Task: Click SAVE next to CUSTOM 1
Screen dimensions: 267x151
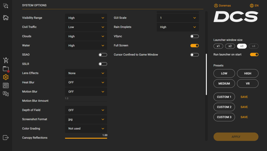Action: pos(244,97)
